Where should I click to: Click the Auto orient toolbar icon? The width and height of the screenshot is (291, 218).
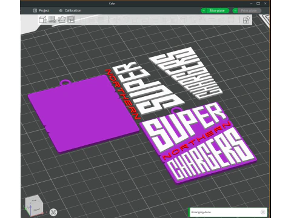(x=62, y=19)
